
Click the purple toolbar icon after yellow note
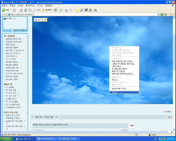pos(82,10)
